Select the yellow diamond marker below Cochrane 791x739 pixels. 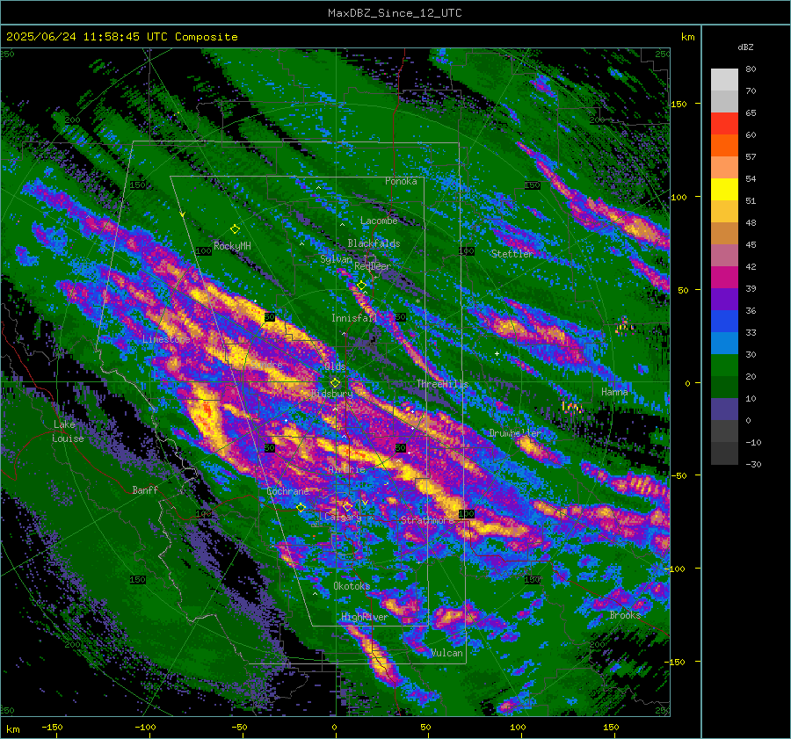click(x=301, y=508)
